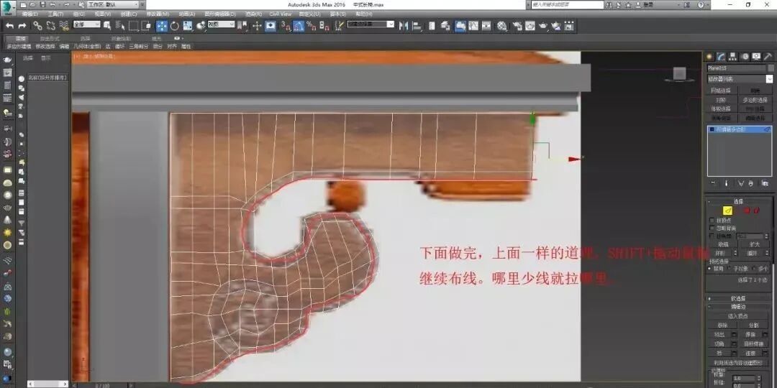The width and height of the screenshot is (777, 388).
Task: Click the binoculars search icon in title bar
Action: [x=608, y=4]
